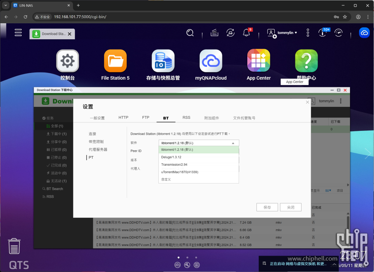
Task: Go to second desktop page dot
Action: click(187, 258)
